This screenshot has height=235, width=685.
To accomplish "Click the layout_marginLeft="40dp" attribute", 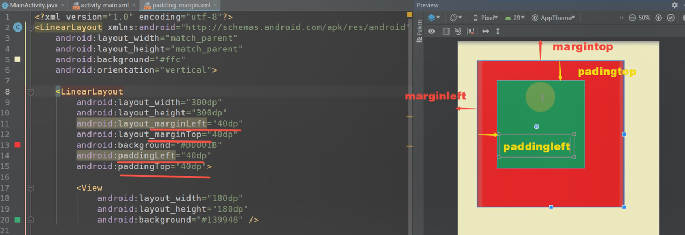I will click(159, 123).
